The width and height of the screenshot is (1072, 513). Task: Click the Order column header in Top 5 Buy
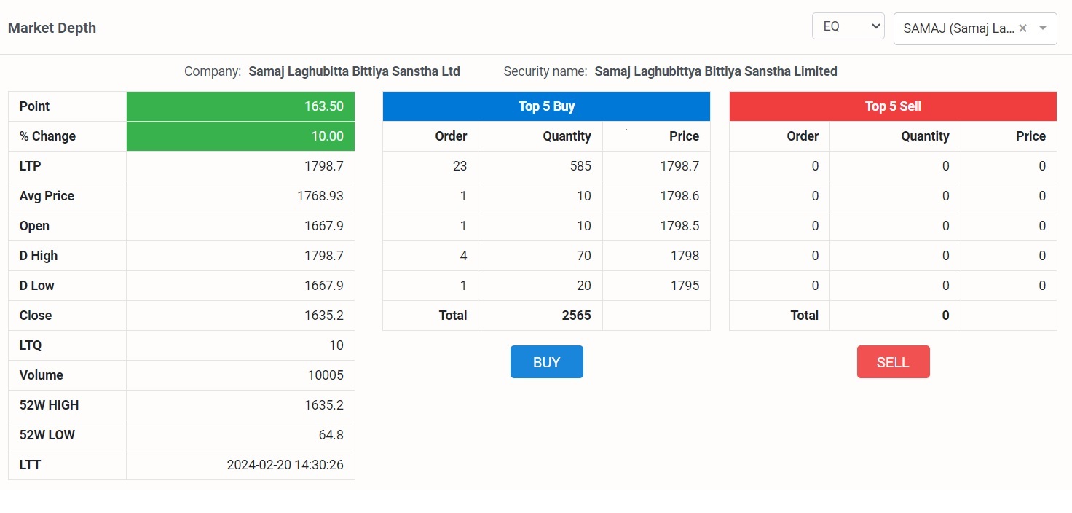click(x=451, y=136)
